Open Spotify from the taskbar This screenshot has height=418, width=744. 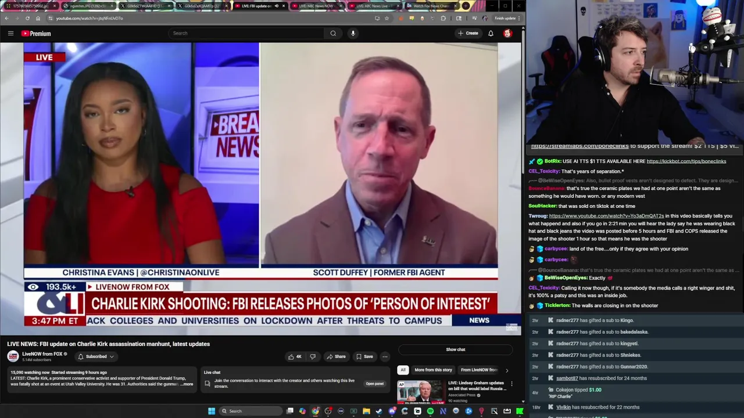pyautogui.click(x=430, y=411)
